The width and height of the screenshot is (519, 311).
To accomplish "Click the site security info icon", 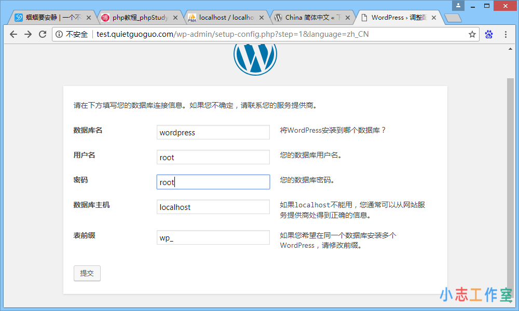I will [x=60, y=34].
